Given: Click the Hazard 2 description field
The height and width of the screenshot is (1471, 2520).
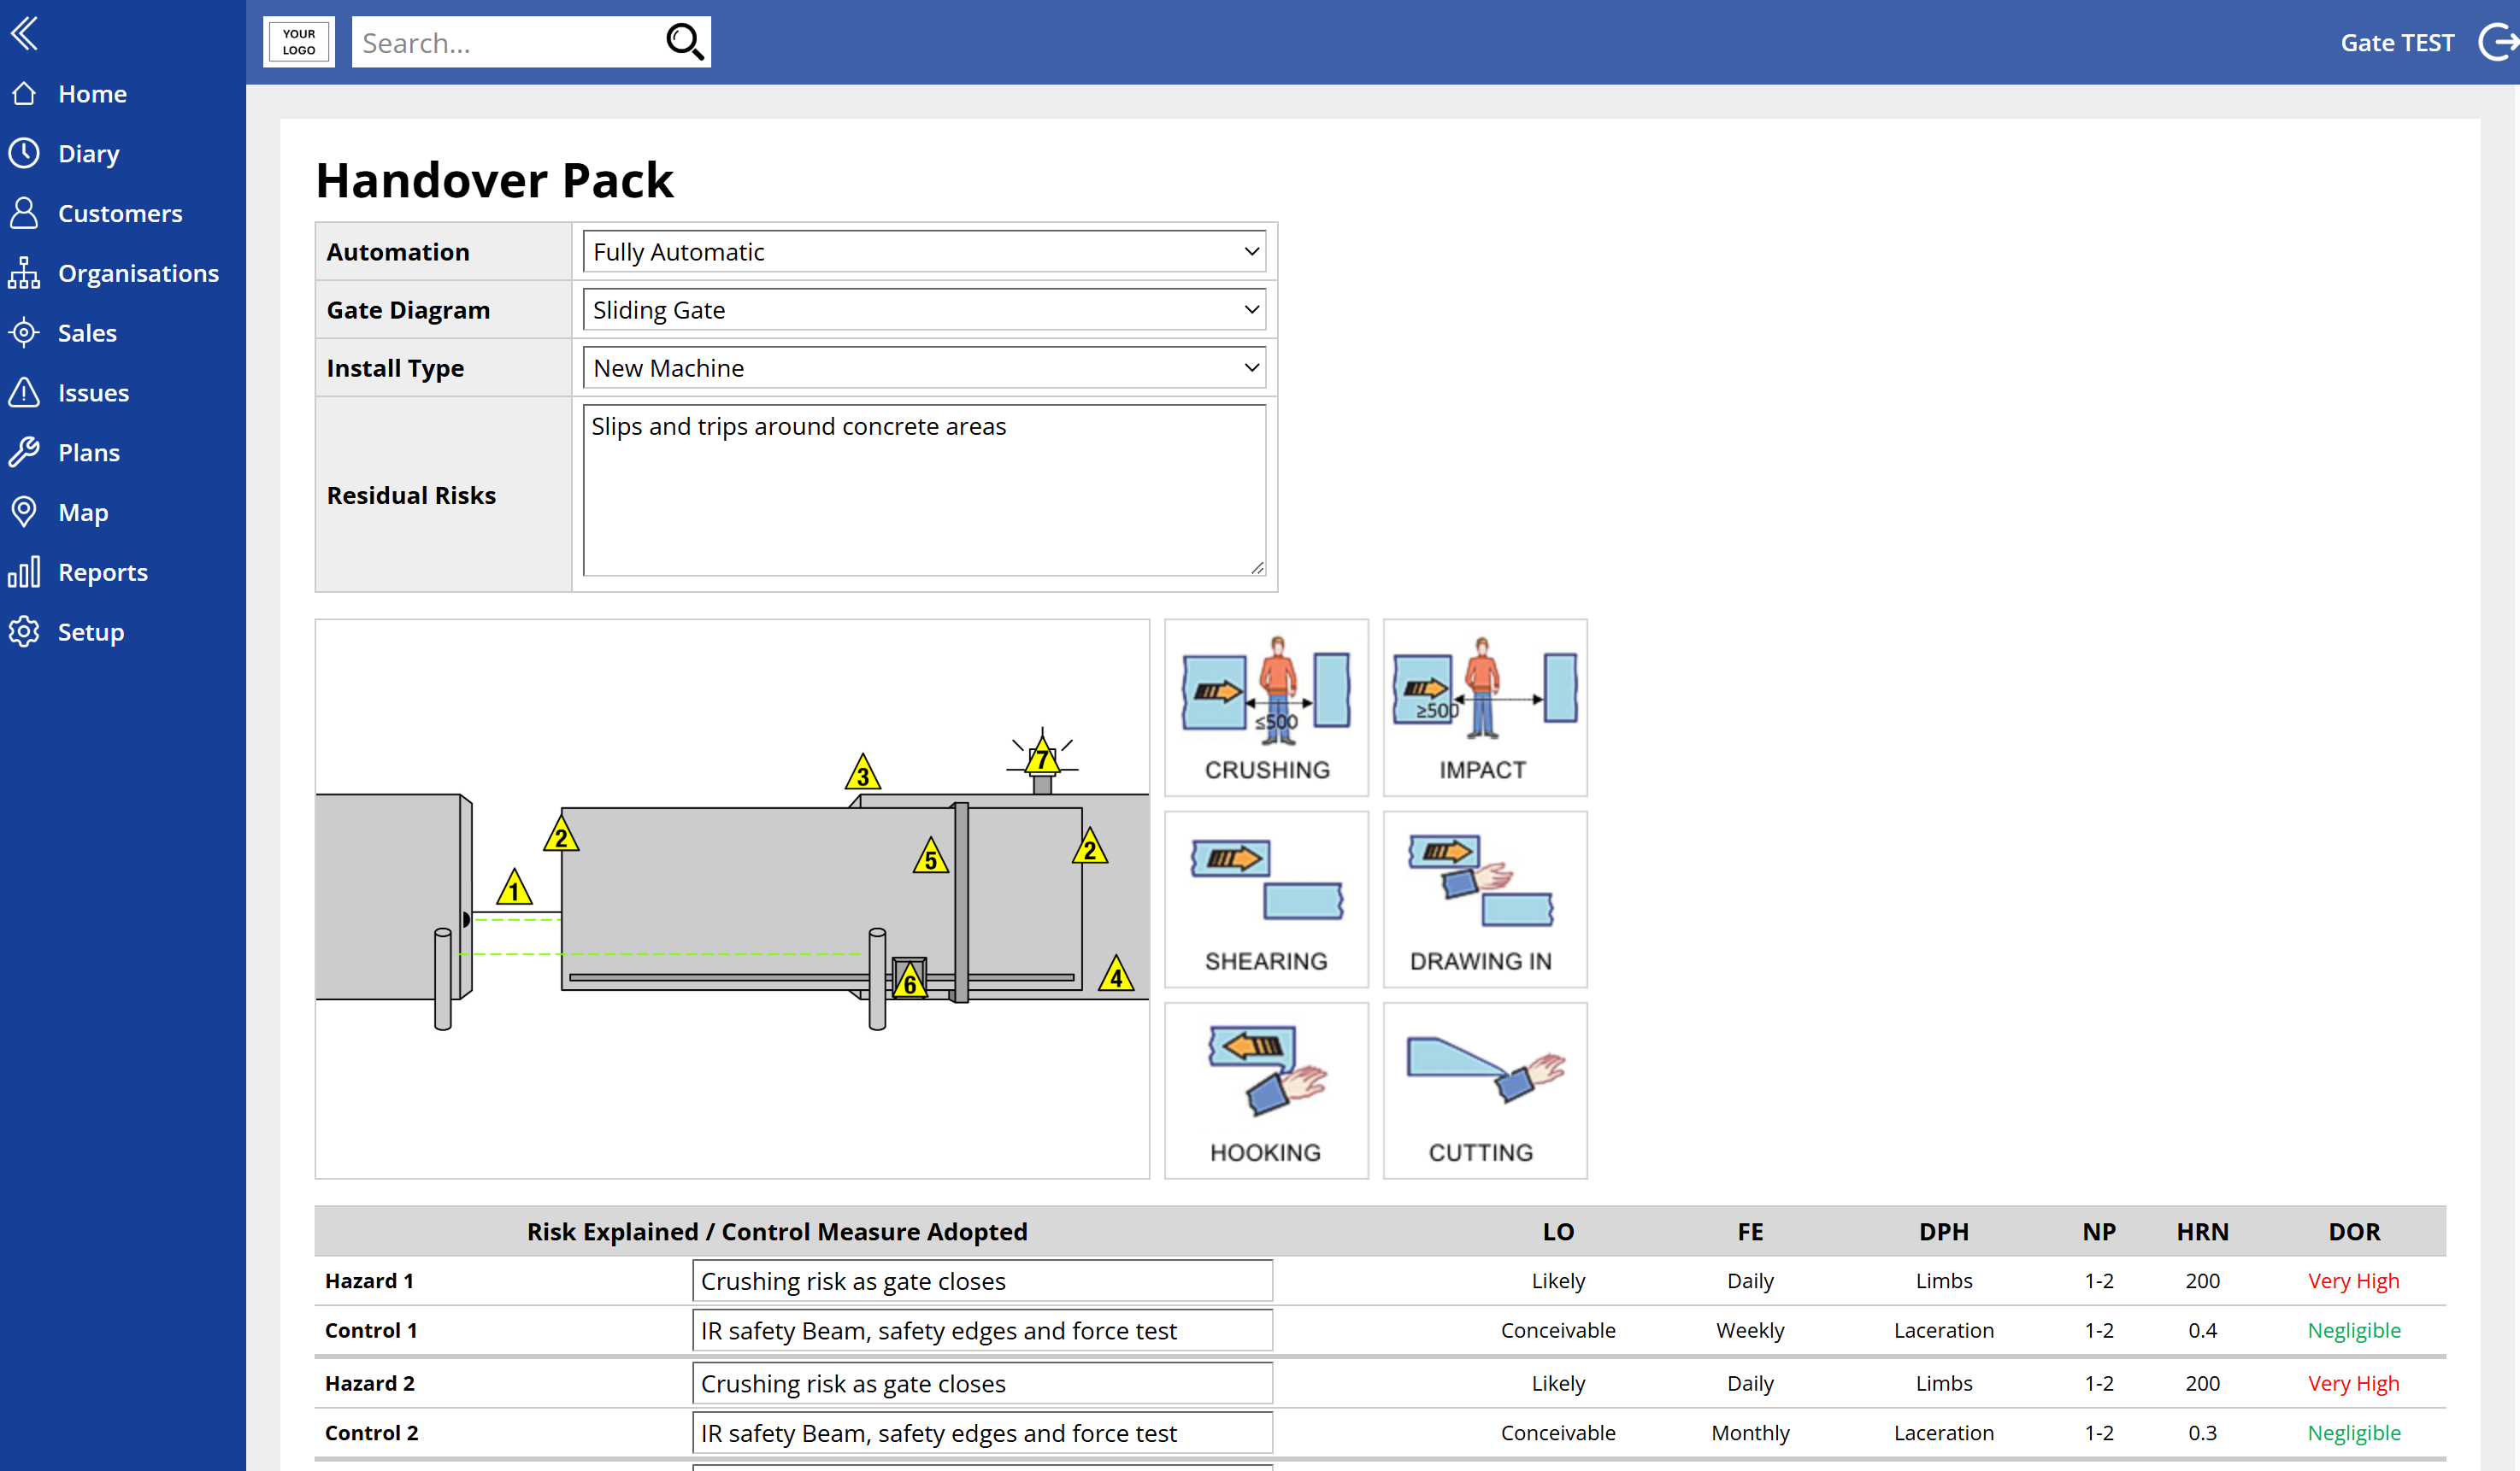Looking at the screenshot, I should (982, 1384).
